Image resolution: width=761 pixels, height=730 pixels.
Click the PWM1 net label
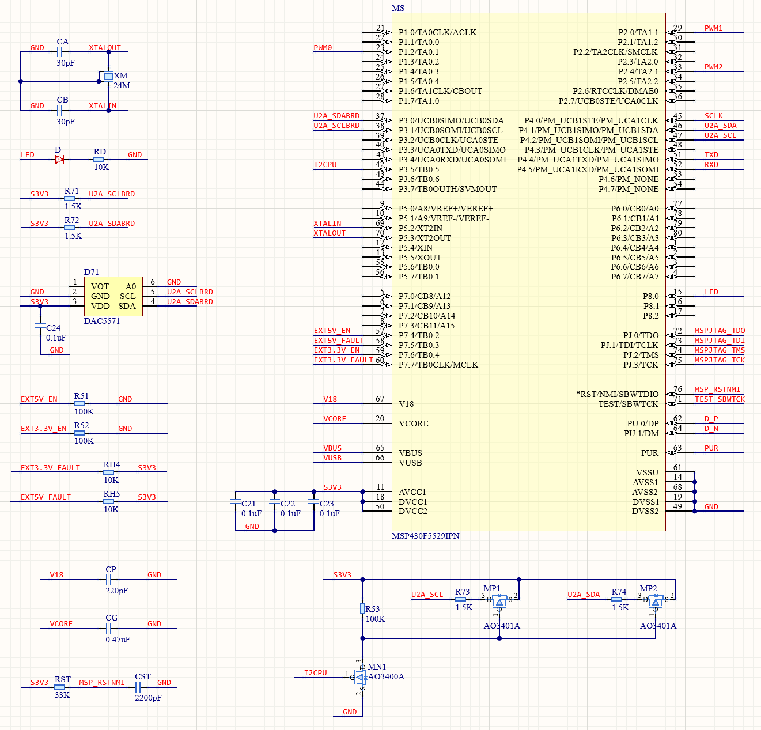click(x=713, y=28)
